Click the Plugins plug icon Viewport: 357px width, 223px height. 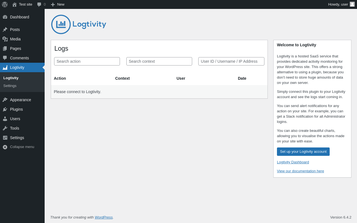(x=5, y=109)
